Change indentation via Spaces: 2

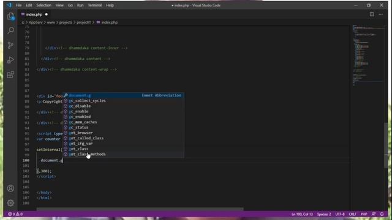click(x=324, y=214)
